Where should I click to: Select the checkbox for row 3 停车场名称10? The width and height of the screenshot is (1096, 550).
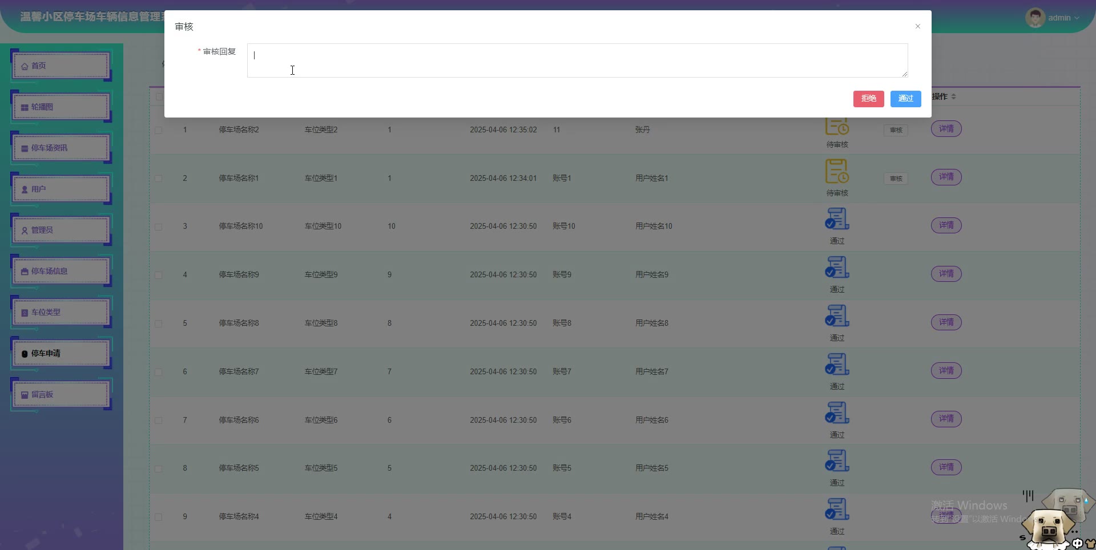pyautogui.click(x=159, y=227)
